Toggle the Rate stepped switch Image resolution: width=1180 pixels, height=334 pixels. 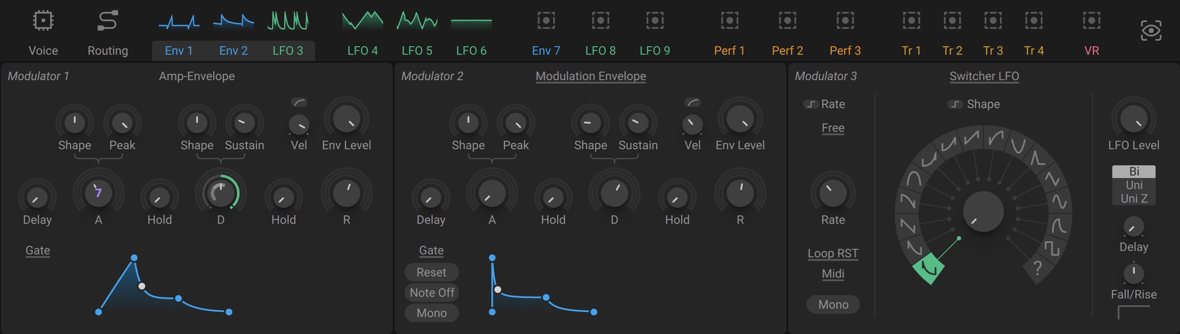click(810, 105)
